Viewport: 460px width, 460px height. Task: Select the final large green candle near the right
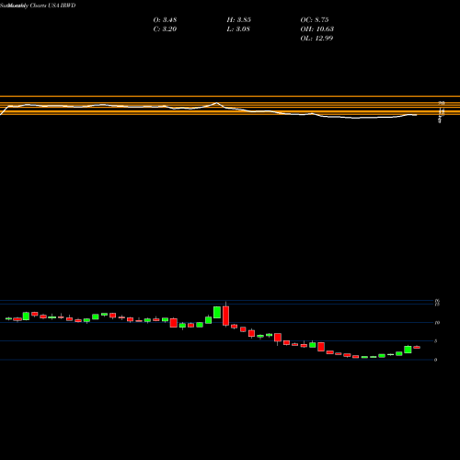click(x=408, y=350)
